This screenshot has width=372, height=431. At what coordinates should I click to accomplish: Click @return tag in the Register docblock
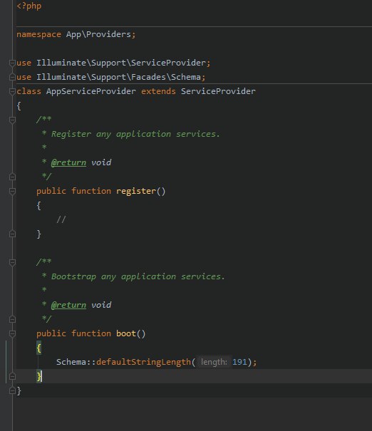click(68, 162)
